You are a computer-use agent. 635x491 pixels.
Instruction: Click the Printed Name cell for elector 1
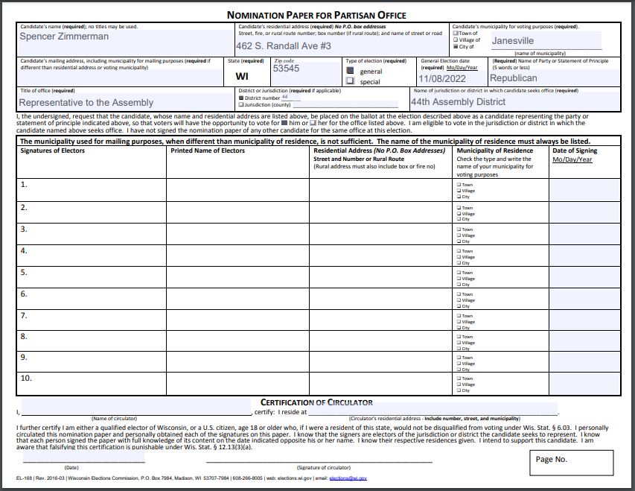[x=237, y=190]
